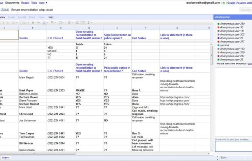The height and width of the screenshot is (161, 252).
Task: Follow the Web link in top navigation
Action: (34, 3)
